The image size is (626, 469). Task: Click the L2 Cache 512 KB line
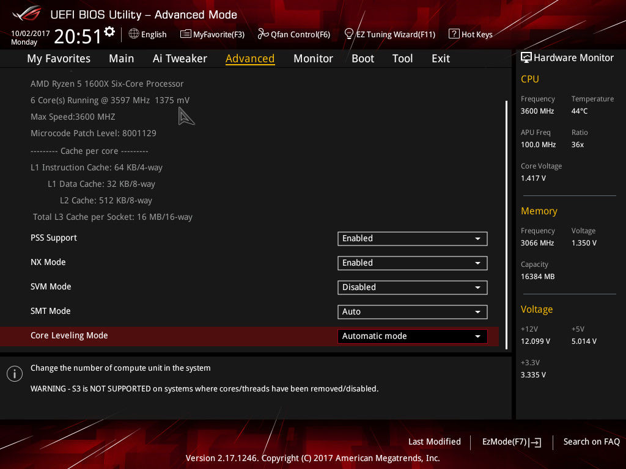pos(106,200)
